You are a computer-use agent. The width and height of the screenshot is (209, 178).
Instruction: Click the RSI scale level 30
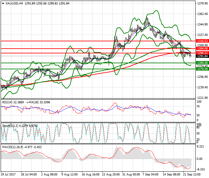click(x=198, y=115)
